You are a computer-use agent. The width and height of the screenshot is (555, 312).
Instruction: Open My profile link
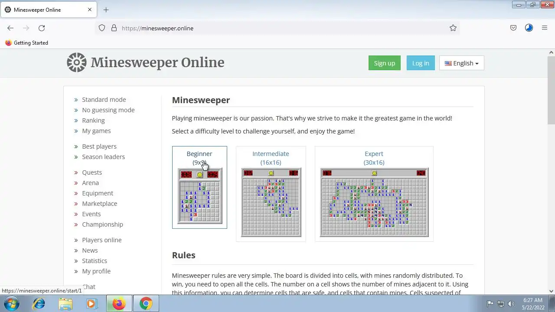(x=96, y=271)
